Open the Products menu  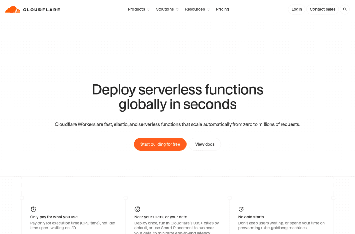coord(136,9)
